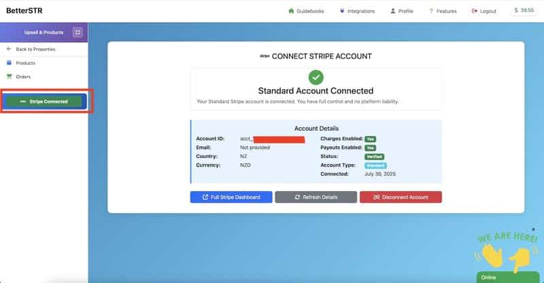Open Products in the sidebar

pos(25,63)
